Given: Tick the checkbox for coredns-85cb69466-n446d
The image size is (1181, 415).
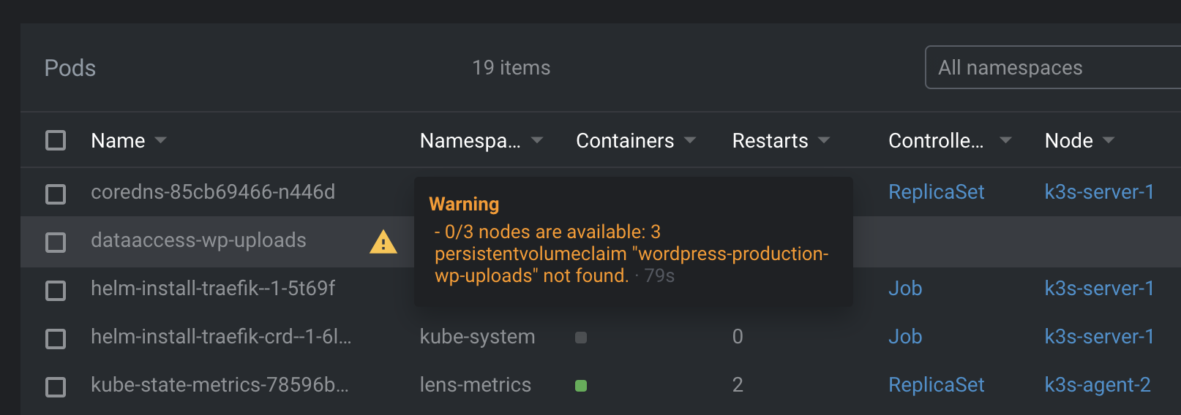Looking at the screenshot, I should pos(56,194).
